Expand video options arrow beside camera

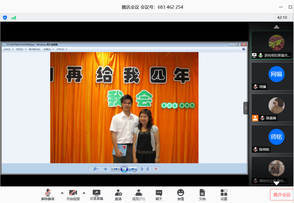(x=84, y=193)
